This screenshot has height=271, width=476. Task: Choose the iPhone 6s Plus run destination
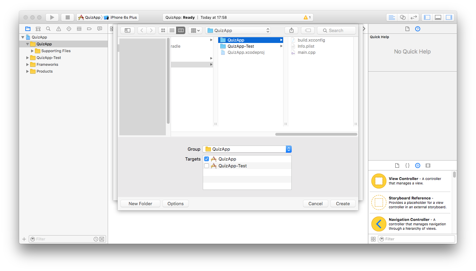point(121,17)
